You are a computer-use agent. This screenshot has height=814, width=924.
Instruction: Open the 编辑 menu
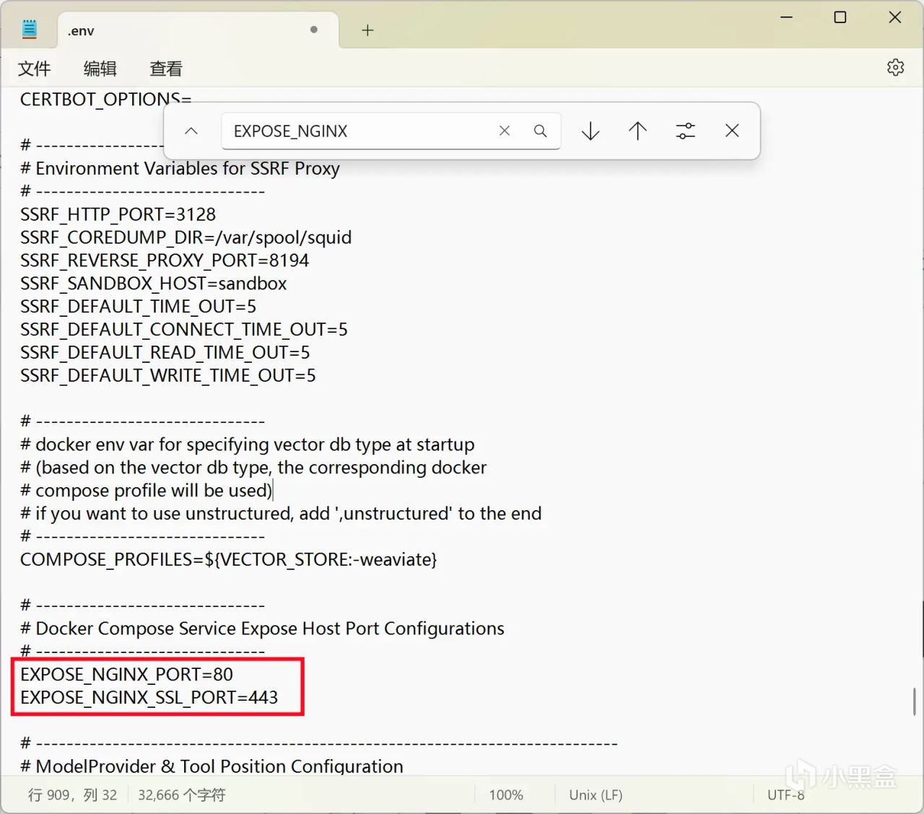100,69
